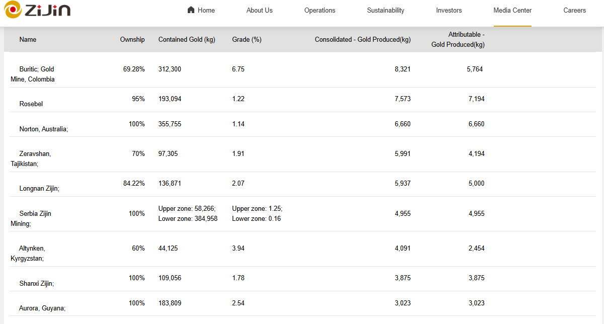This screenshot has height=324, width=604.
Task: Select Zeravshan, Tajikistan name
Action: [x=31, y=158]
